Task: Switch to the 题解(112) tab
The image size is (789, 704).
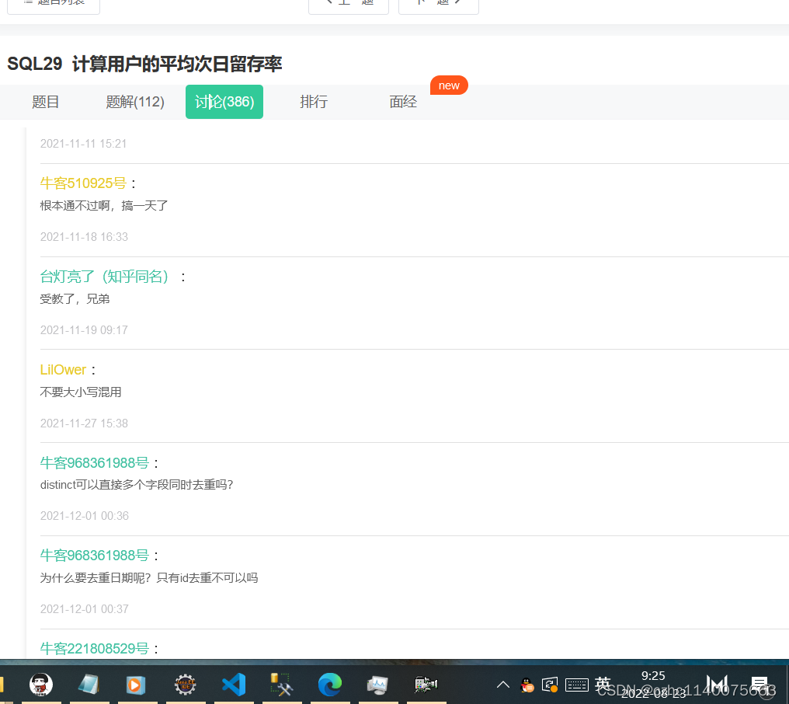Action: (x=135, y=102)
